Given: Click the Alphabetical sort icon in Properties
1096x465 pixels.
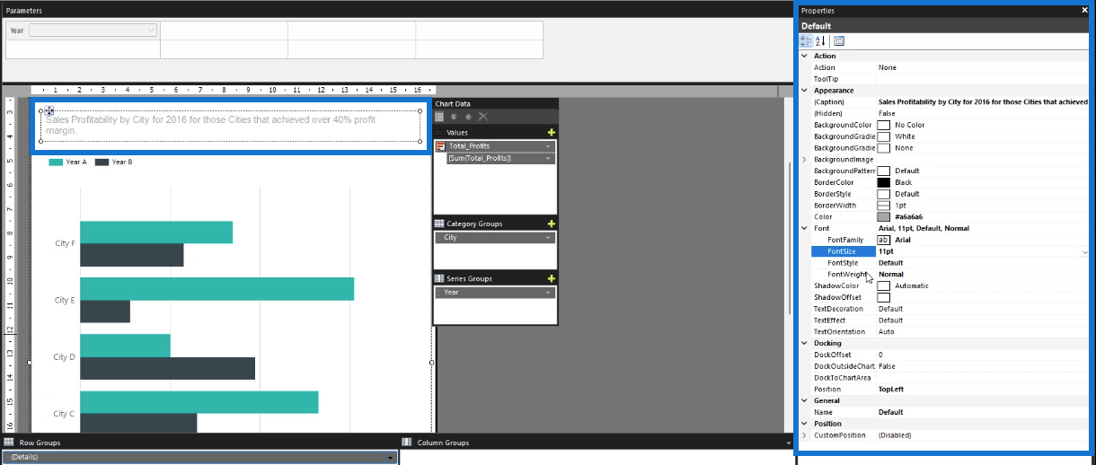Looking at the screenshot, I should click(820, 40).
